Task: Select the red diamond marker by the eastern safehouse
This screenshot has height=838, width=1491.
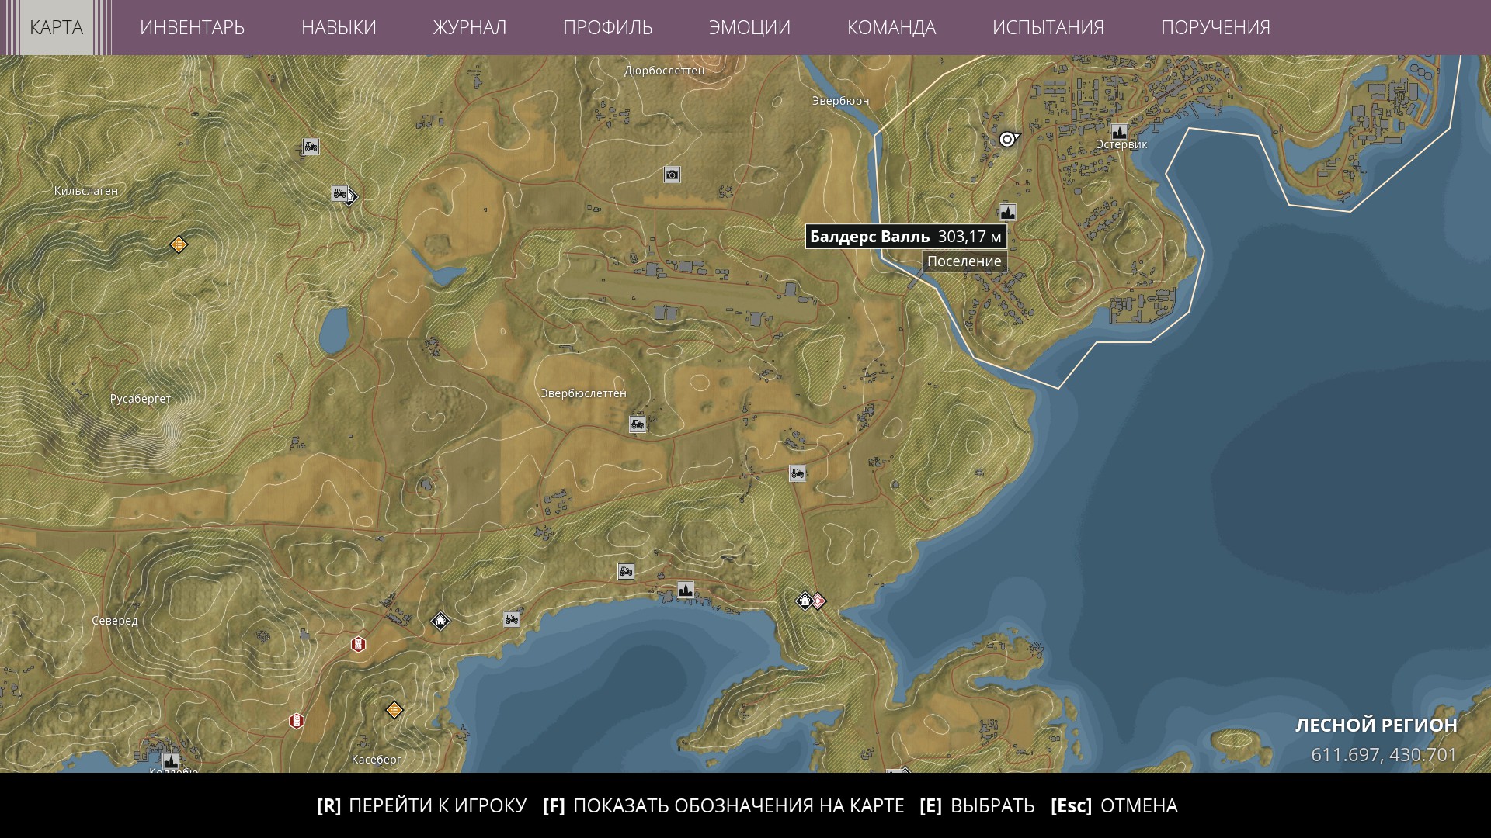Action: click(x=818, y=601)
